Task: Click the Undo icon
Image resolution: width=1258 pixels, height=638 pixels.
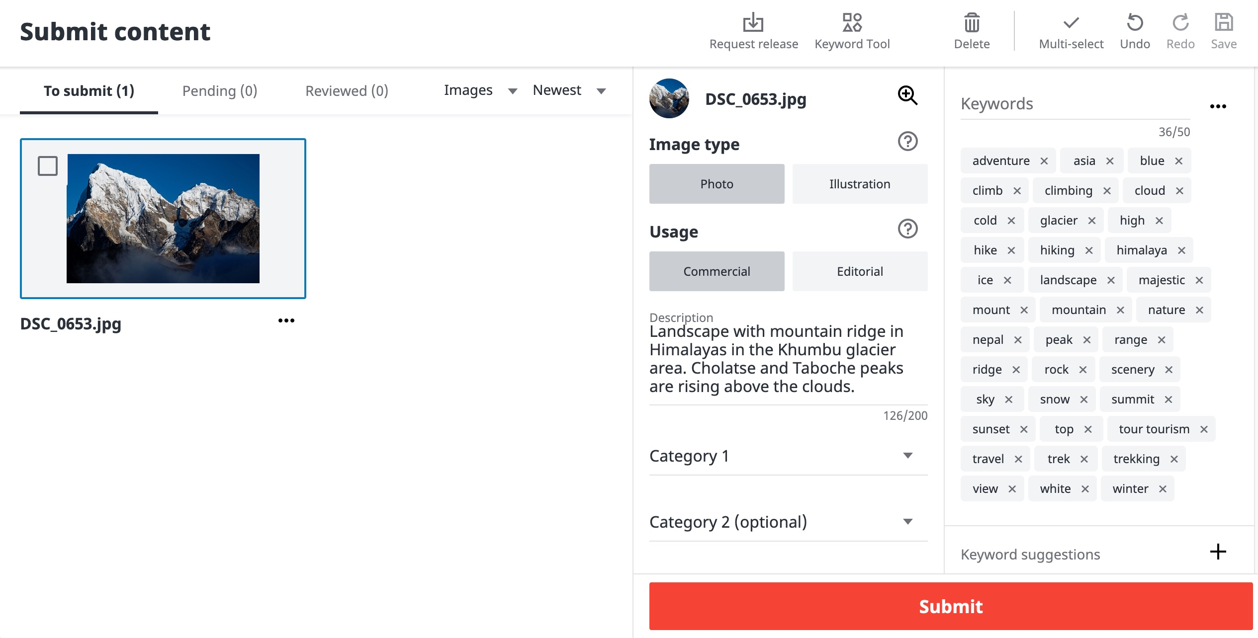Action: (x=1135, y=22)
